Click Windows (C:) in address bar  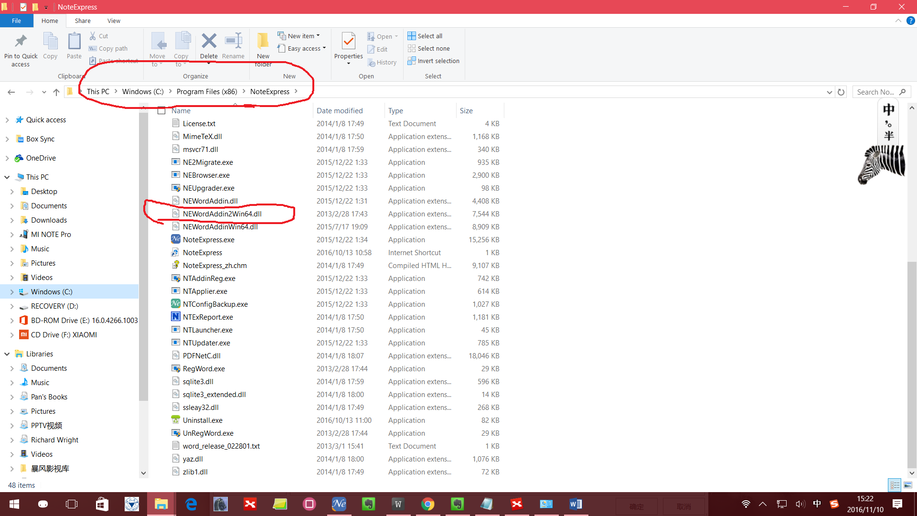coord(143,91)
